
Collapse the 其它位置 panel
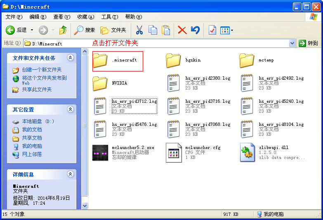70,109
